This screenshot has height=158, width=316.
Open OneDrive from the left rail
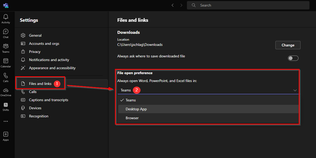click(6, 92)
